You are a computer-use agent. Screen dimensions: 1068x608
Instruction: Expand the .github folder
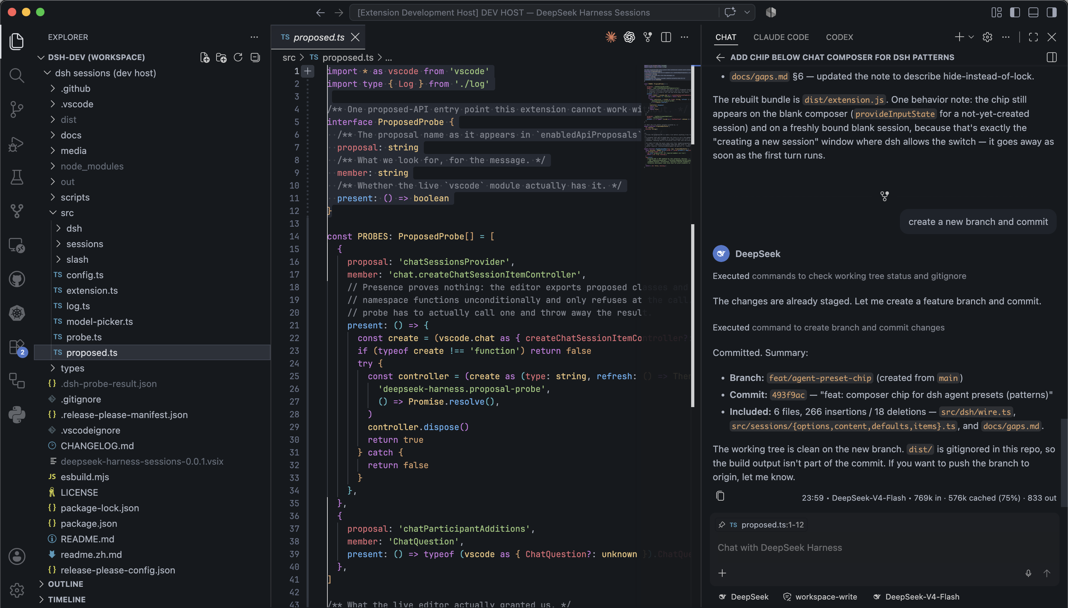point(153,89)
